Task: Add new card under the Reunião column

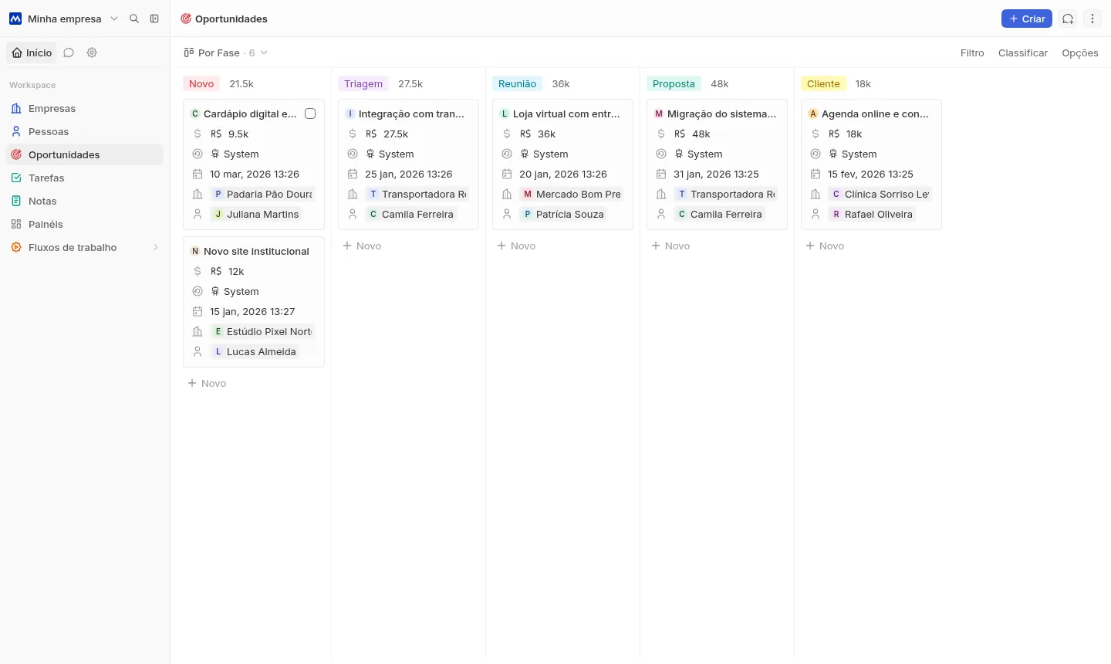Action: tap(516, 246)
